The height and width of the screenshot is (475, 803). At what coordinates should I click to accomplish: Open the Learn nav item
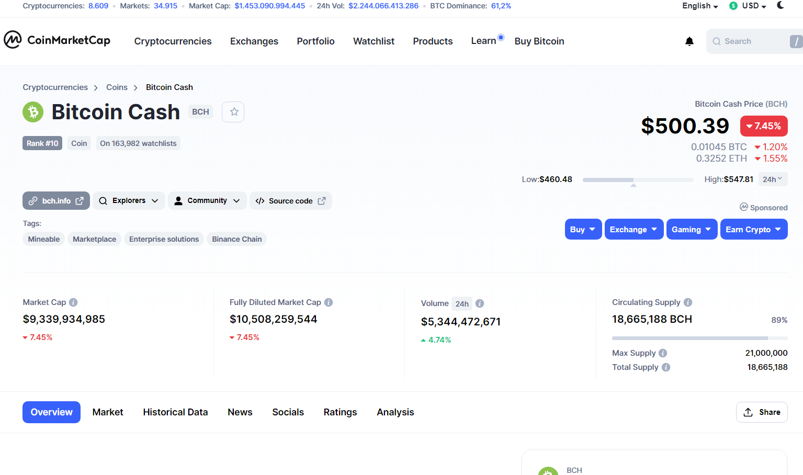coord(483,41)
